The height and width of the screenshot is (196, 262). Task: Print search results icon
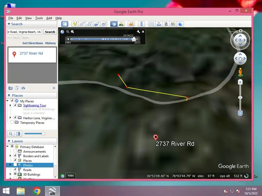[x=23, y=88]
